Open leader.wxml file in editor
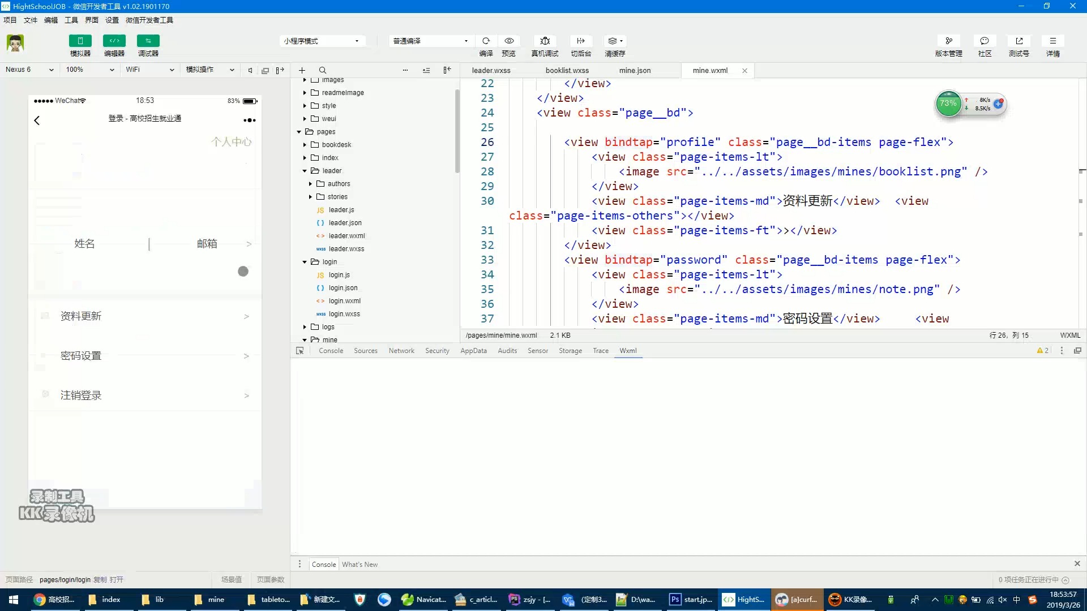Image resolution: width=1087 pixels, height=611 pixels. 346,235
